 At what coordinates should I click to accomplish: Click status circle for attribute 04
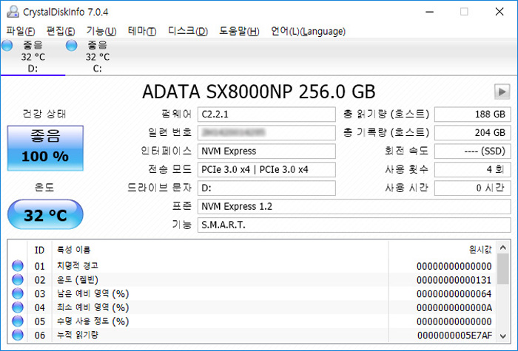click(18, 307)
